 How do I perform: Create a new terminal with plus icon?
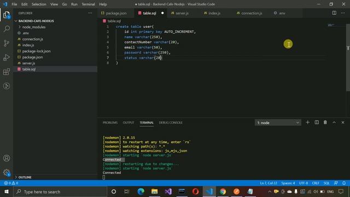[307, 123]
